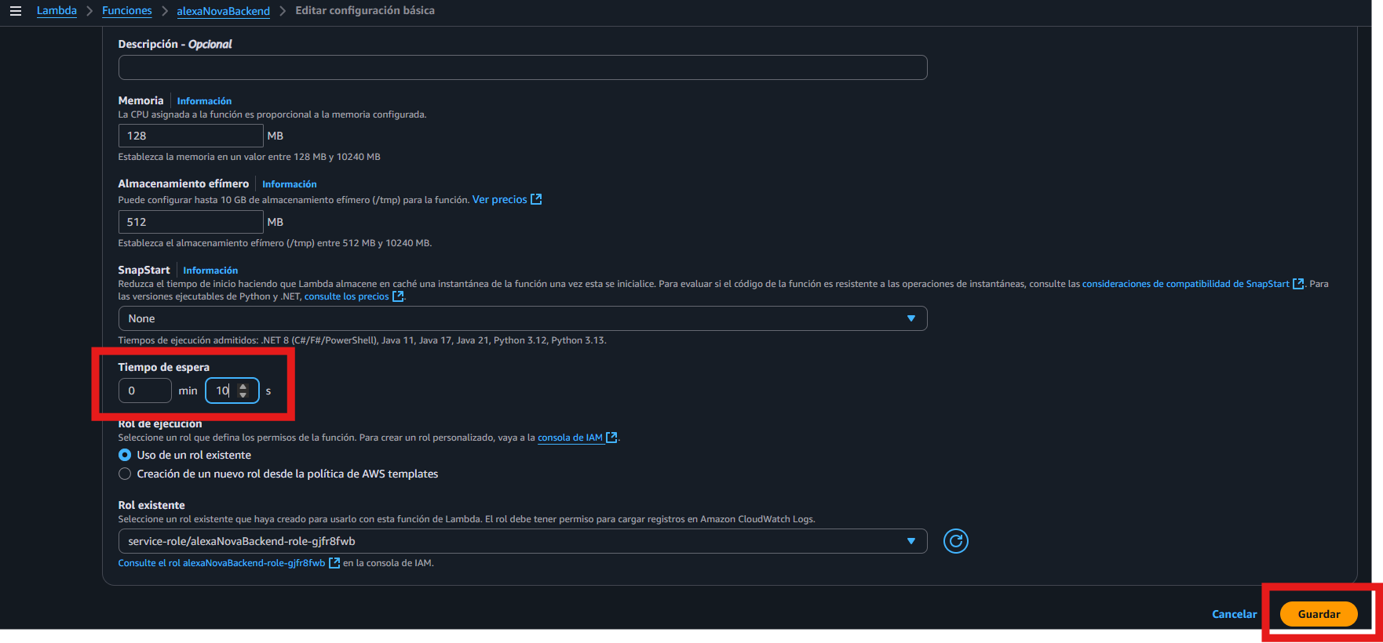Open the IAM console external link icon
The image size is (1383, 643).
tap(611, 438)
